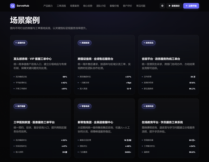Image resolution: width=209 pixels, height=162 pixels.
Task: Click the +10pt metric value
Action: (x=129, y=83)
